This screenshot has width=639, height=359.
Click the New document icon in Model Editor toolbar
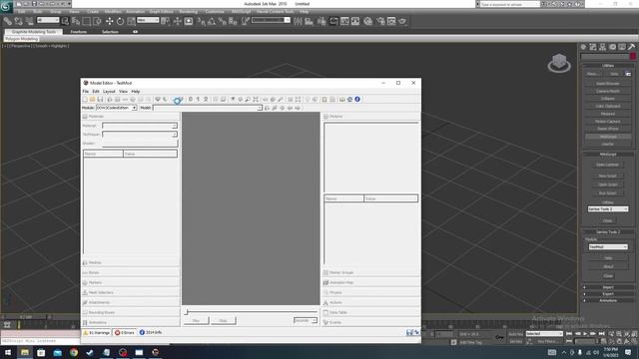[x=85, y=100]
